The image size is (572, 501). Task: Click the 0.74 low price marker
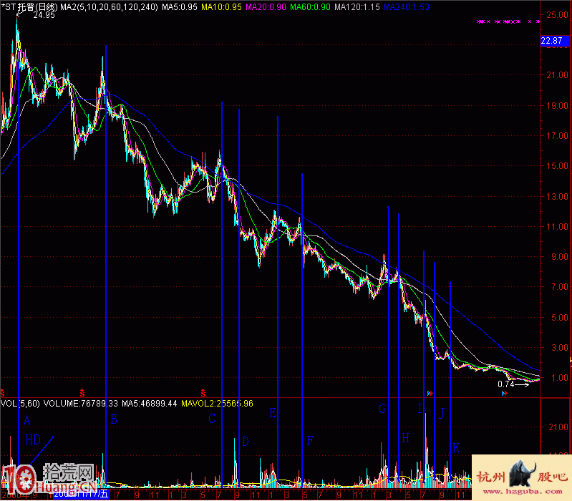[x=506, y=384]
